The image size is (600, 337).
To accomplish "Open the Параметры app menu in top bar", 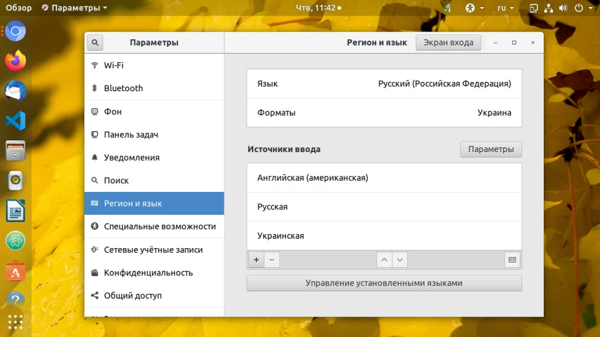I will pos(74,8).
